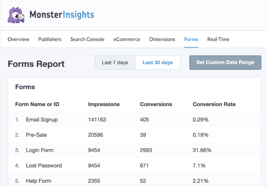This screenshot has width=267, height=186.
Task: Click conversion rate 31.66%
Action: coord(202,150)
